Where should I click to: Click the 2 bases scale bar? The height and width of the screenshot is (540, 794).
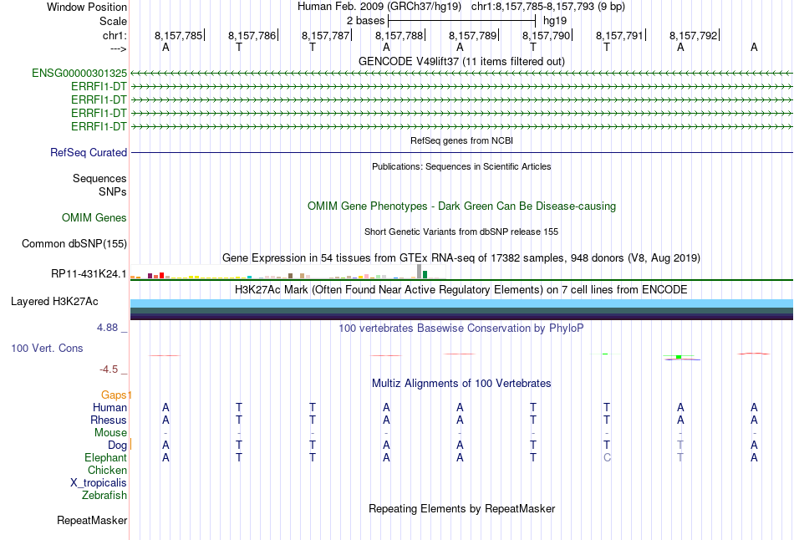(x=461, y=21)
